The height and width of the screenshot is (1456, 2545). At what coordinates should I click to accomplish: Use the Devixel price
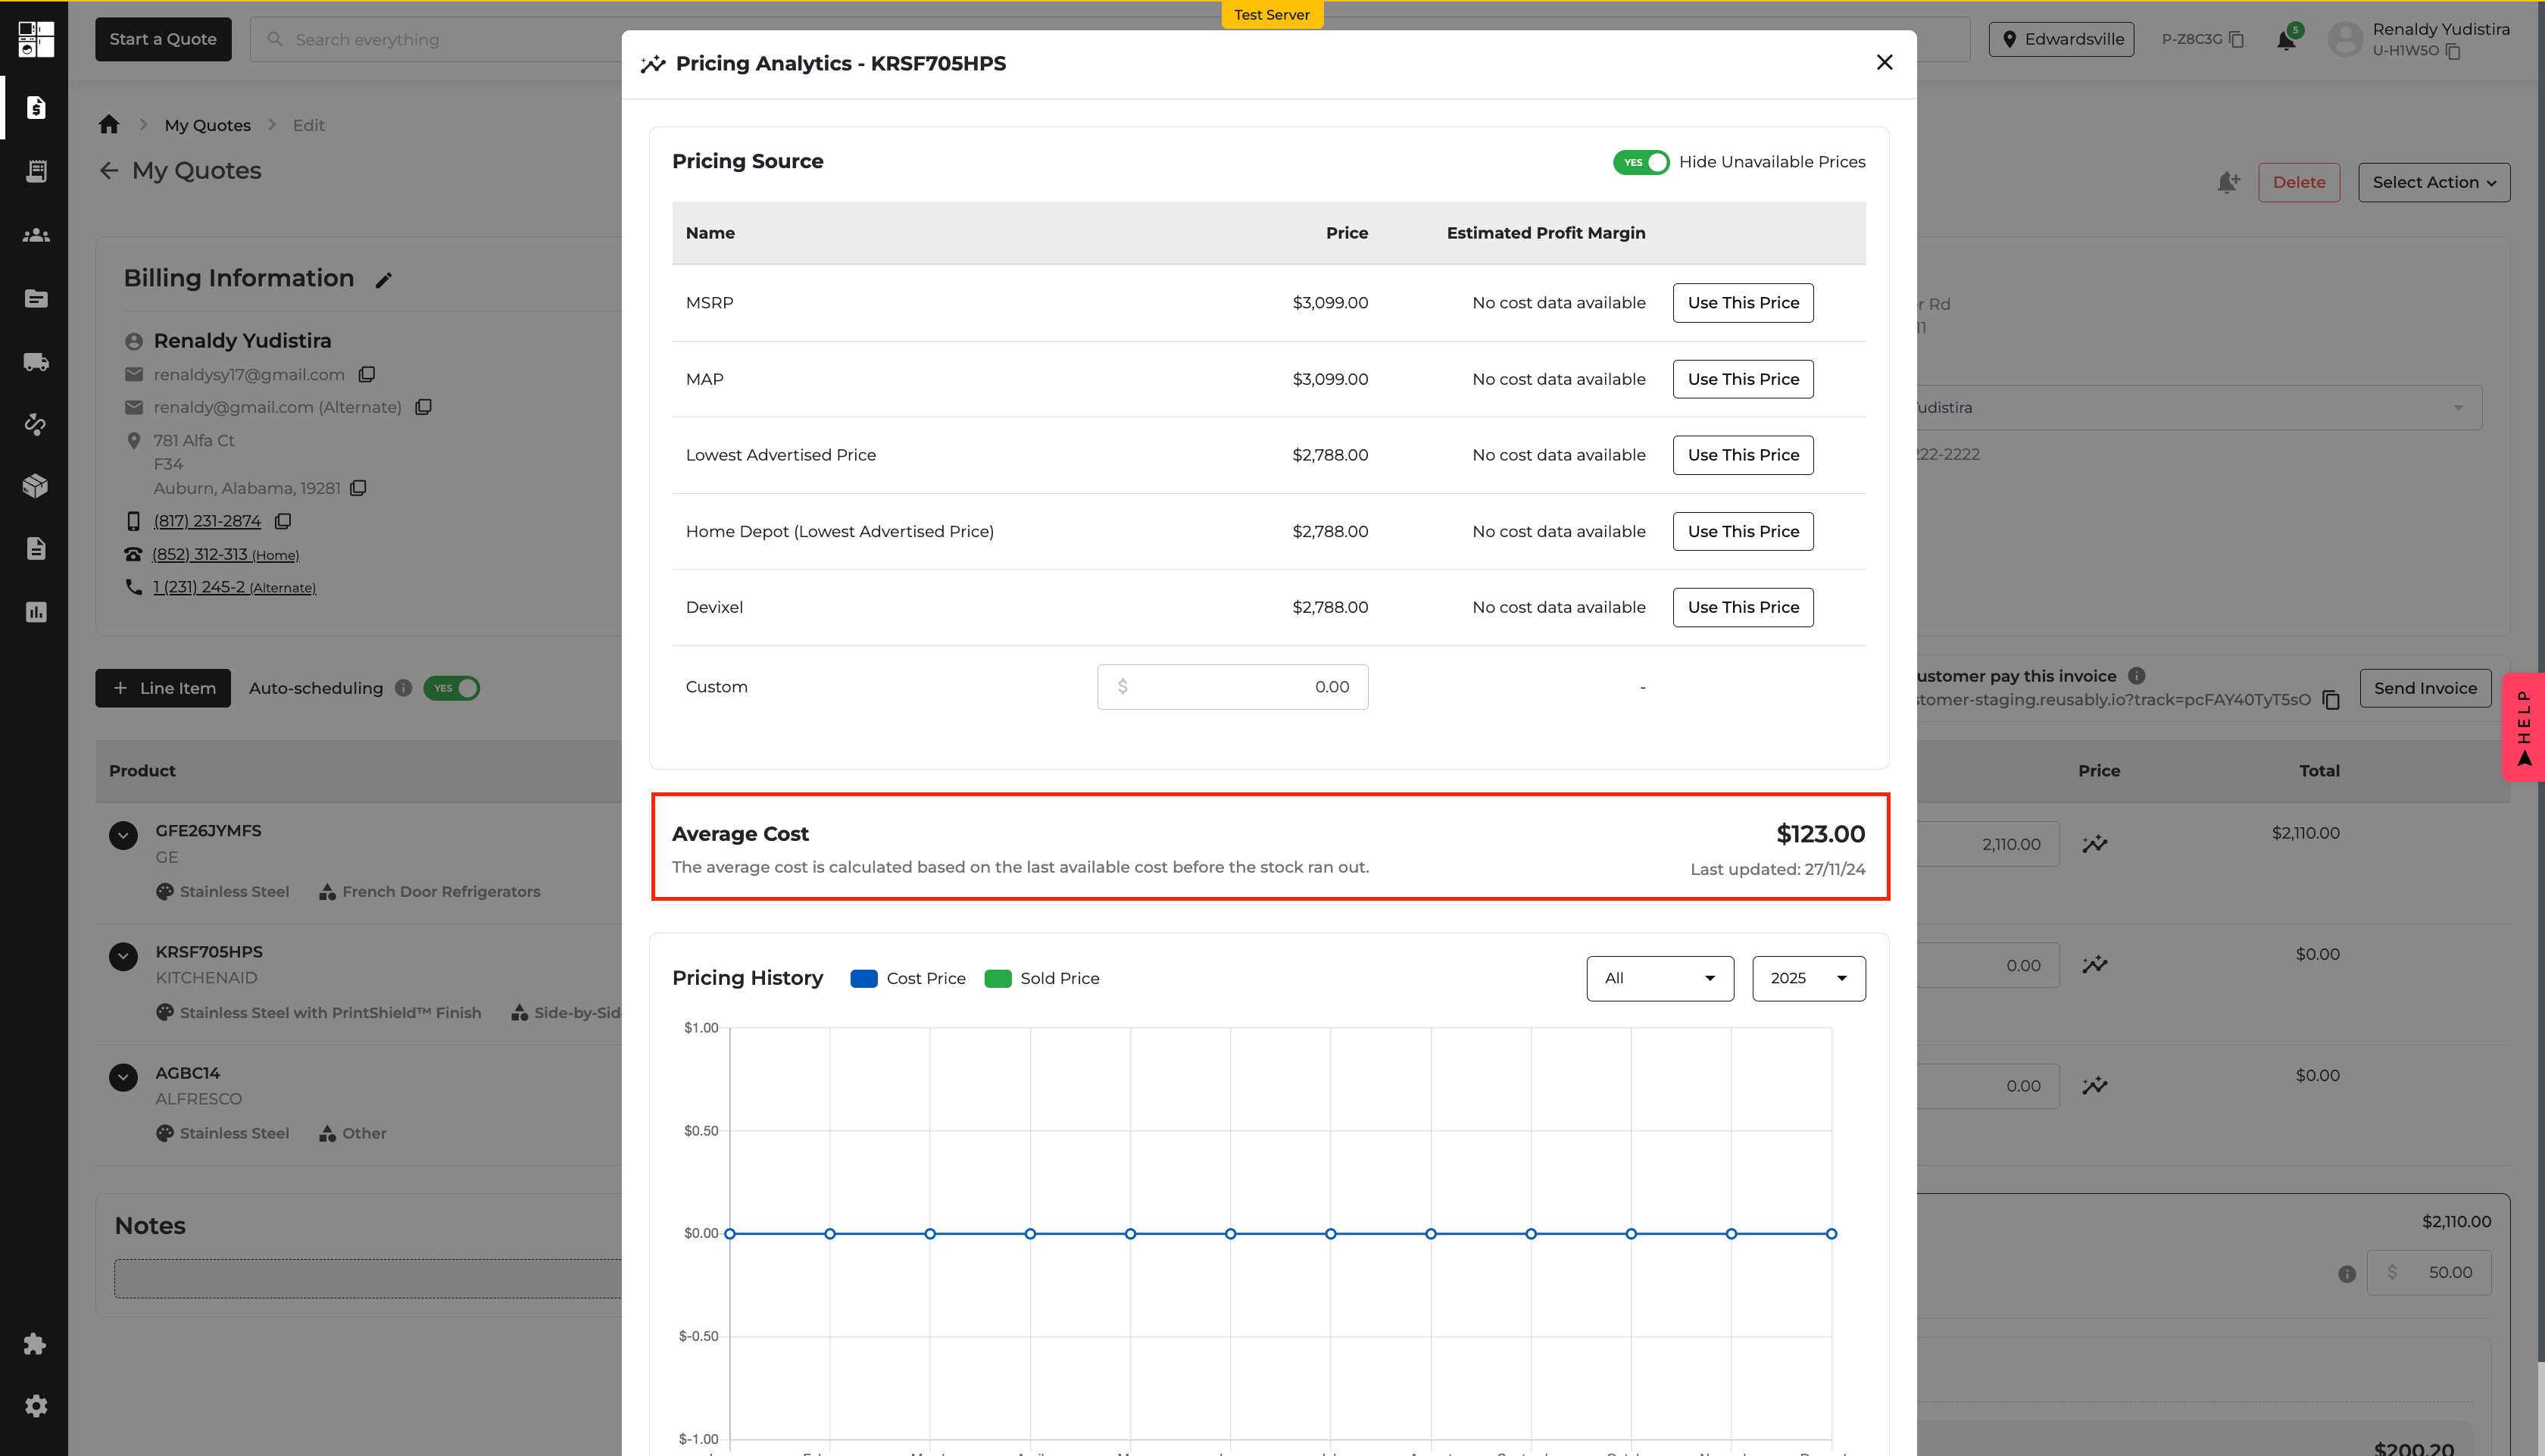point(1742,607)
